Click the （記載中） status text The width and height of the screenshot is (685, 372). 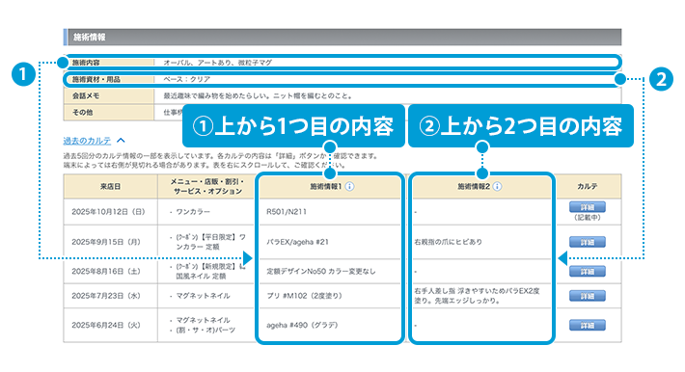[588, 217]
